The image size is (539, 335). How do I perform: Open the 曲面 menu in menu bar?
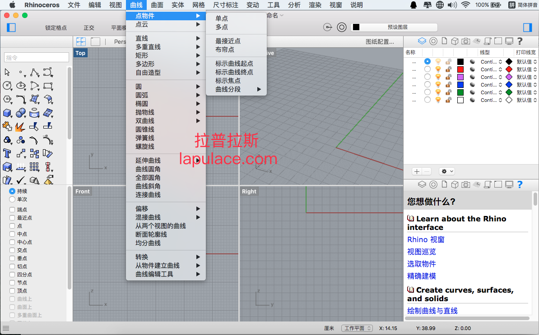[157, 5]
